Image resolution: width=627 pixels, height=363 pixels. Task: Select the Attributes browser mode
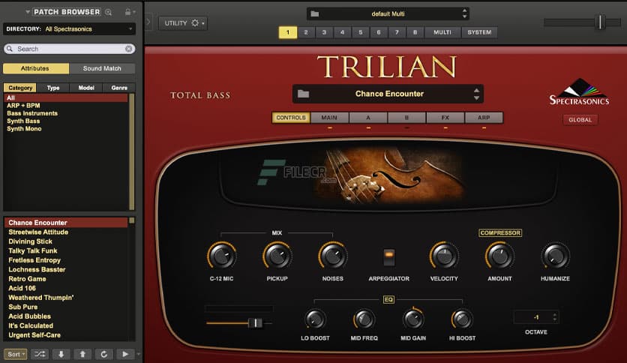point(35,68)
